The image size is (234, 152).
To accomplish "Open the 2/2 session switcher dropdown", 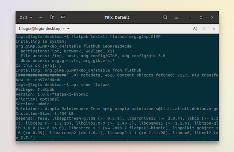I will pos(26,17).
